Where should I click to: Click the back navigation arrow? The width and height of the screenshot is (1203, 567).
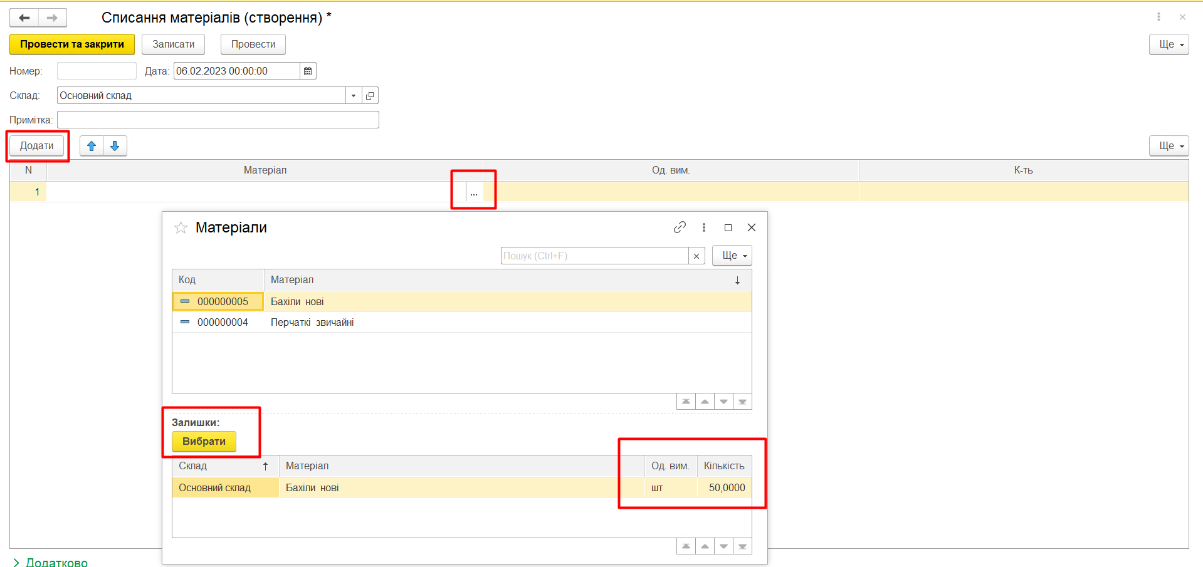point(24,18)
